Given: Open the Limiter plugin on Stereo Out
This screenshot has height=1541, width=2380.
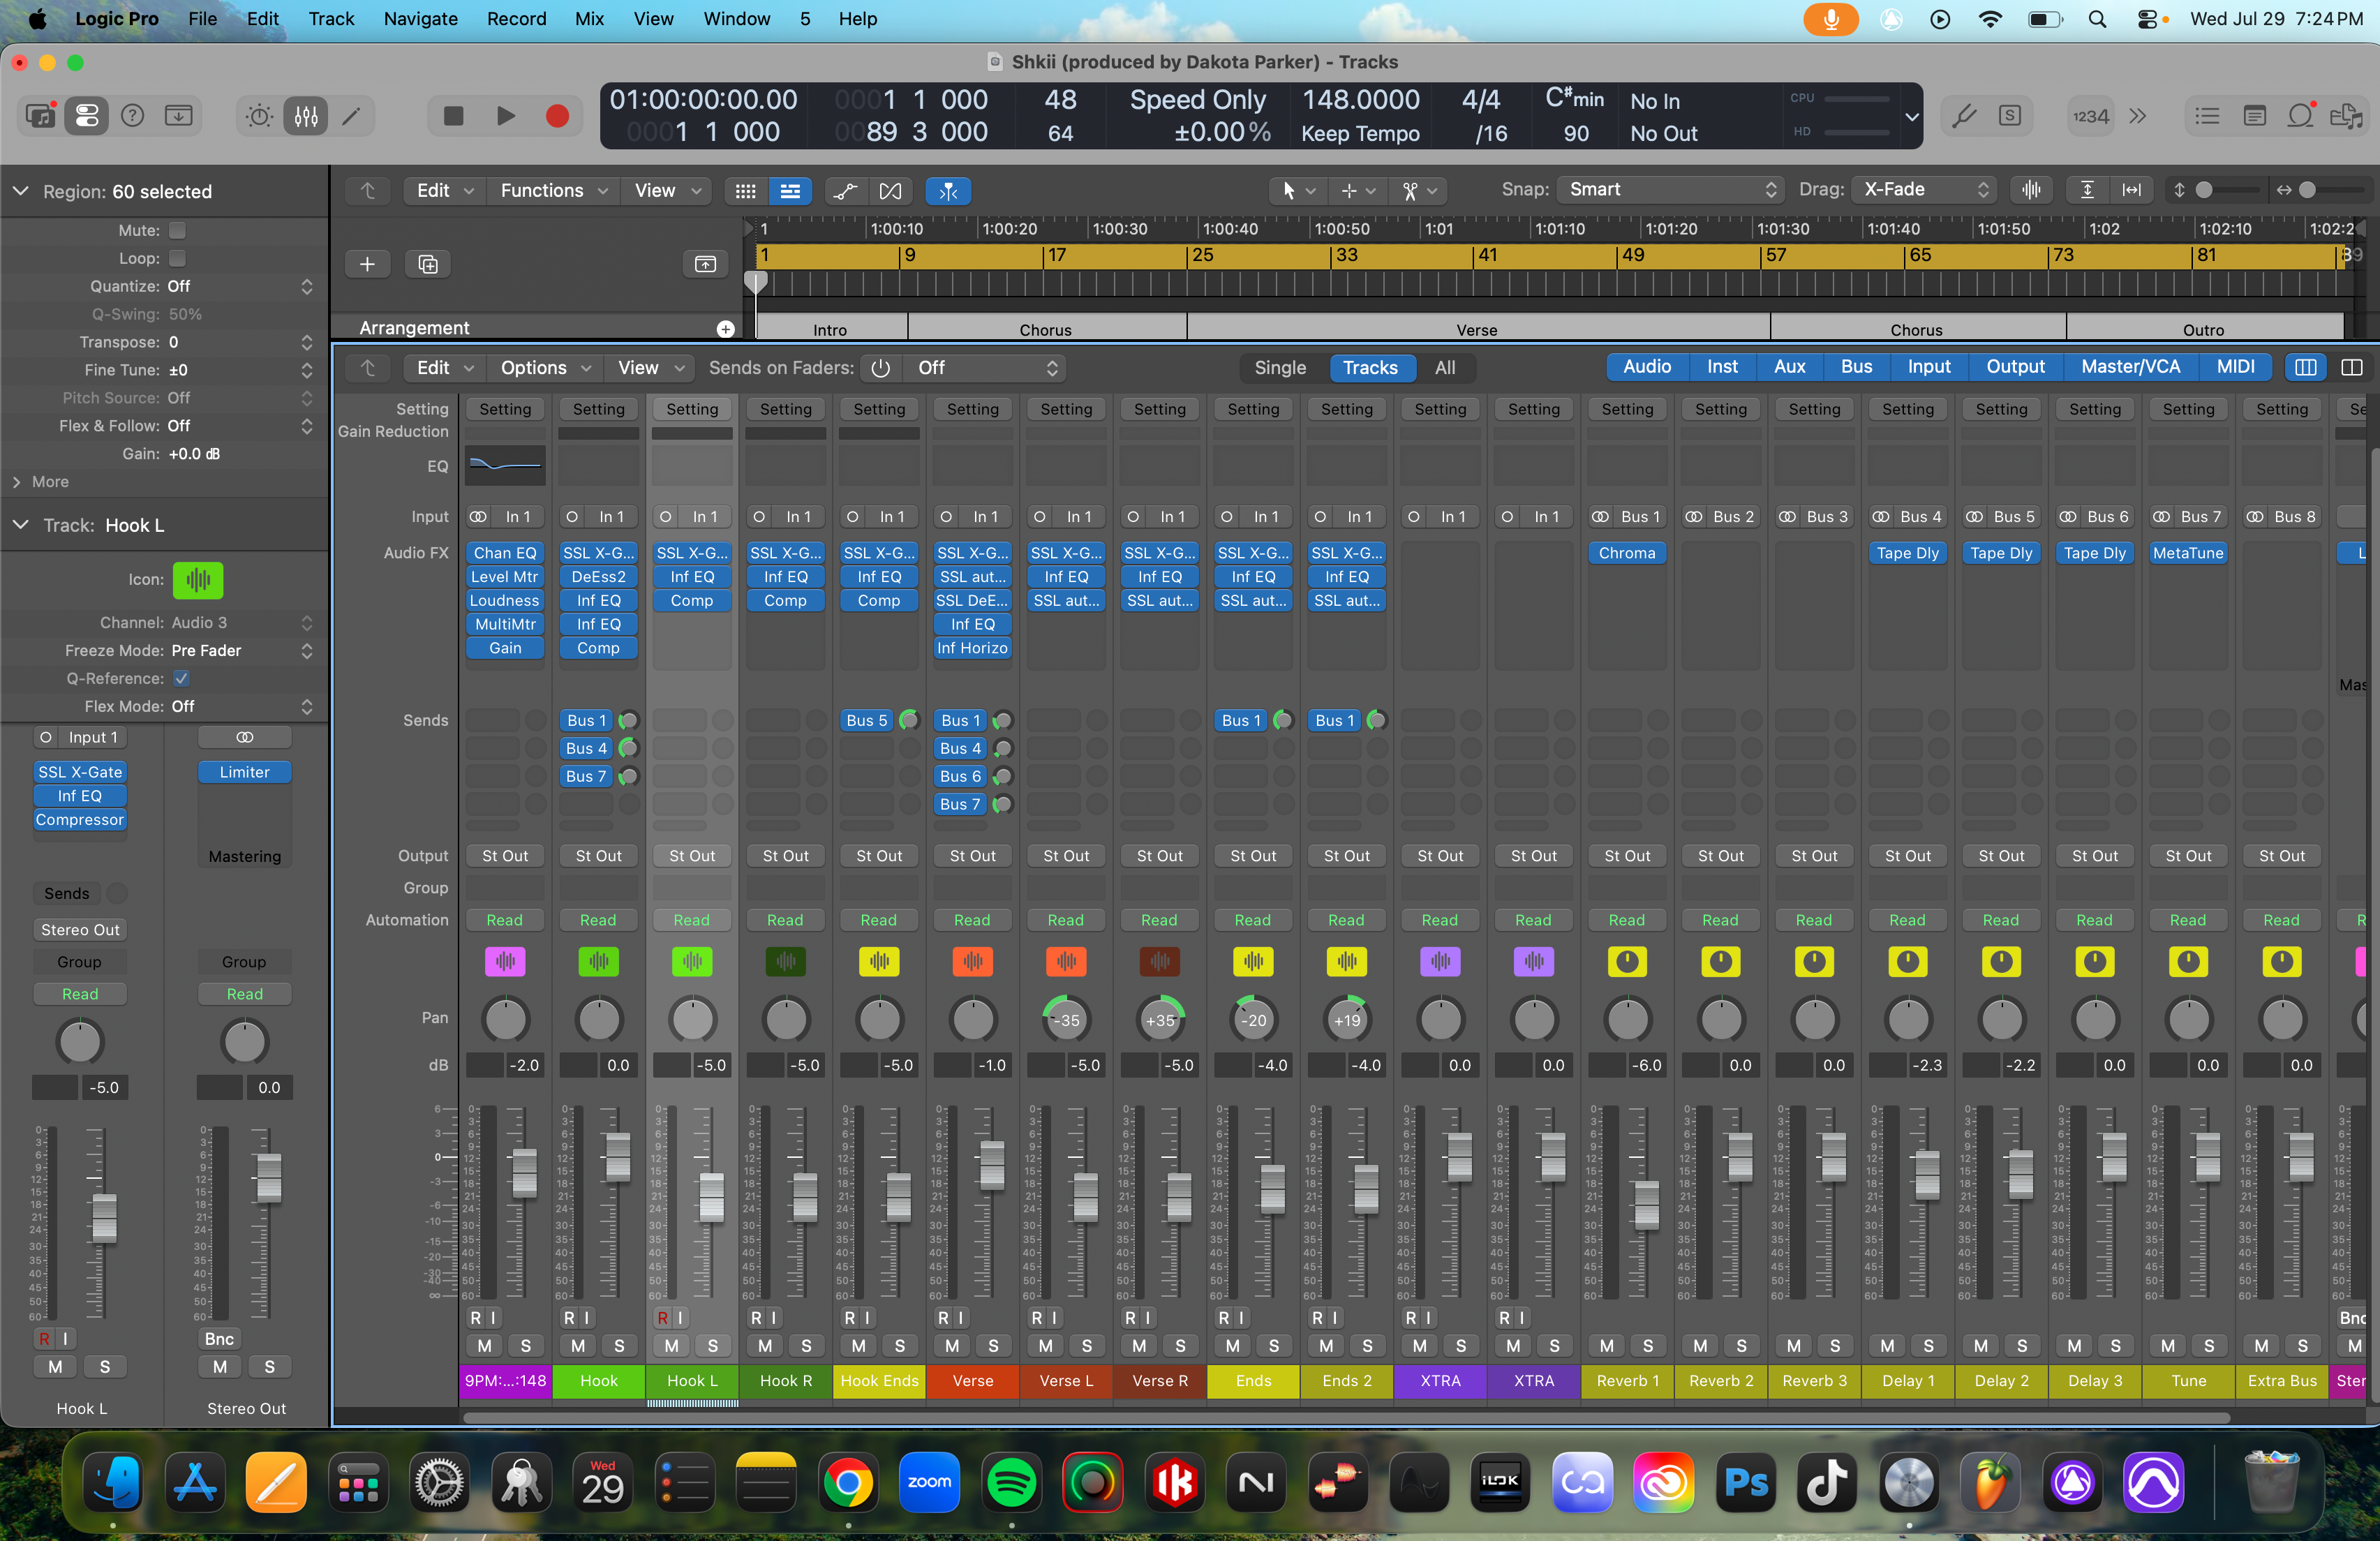Looking at the screenshot, I should 244,772.
